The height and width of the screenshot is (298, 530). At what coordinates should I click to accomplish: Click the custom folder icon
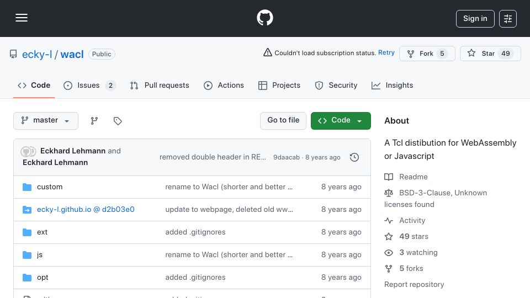pos(27,187)
